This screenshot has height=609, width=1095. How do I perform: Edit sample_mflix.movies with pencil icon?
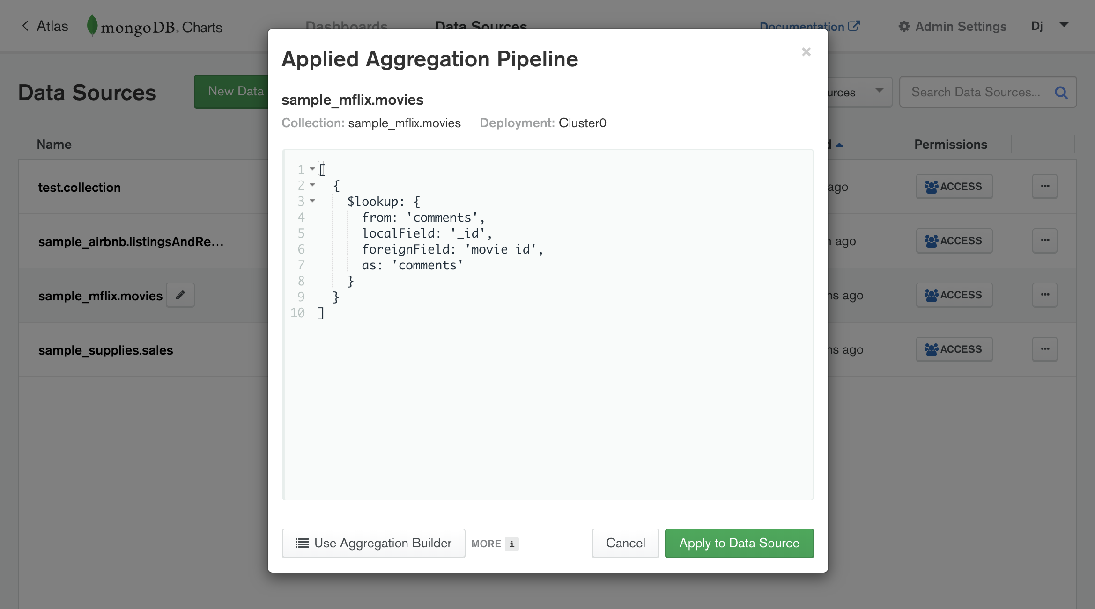pos(180,295)
